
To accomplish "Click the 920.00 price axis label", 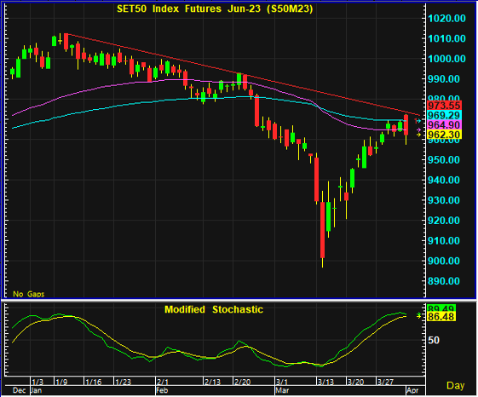I will point(444,221).
